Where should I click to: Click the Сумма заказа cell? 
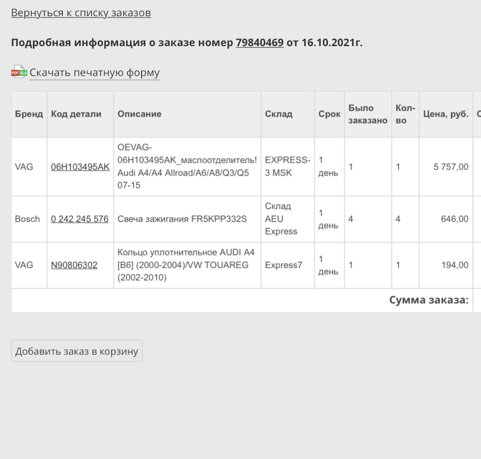point(428,300)
